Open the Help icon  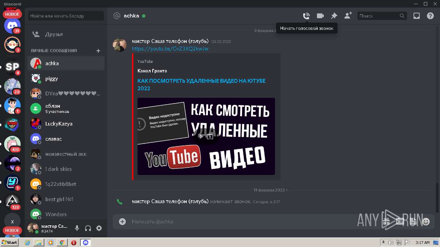(430, 16)
